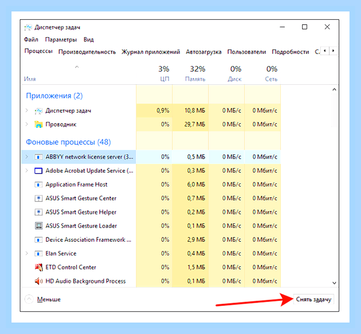Click the ASUS Smart Gesture Loader icon
This screenshot has width=361, height=334.
(38, 226)
